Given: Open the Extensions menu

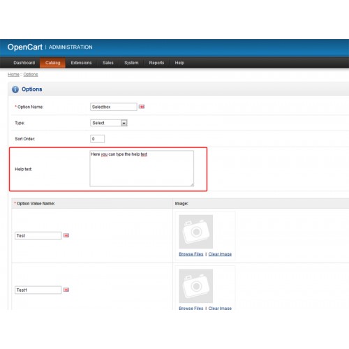Looking at the screenshot, I should 81,63.
